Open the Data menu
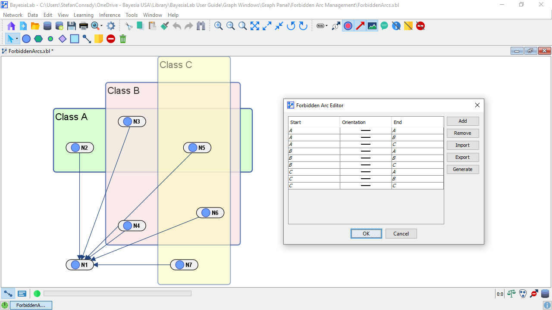Screen dimensions: 552x310 [x=33, y=15]
